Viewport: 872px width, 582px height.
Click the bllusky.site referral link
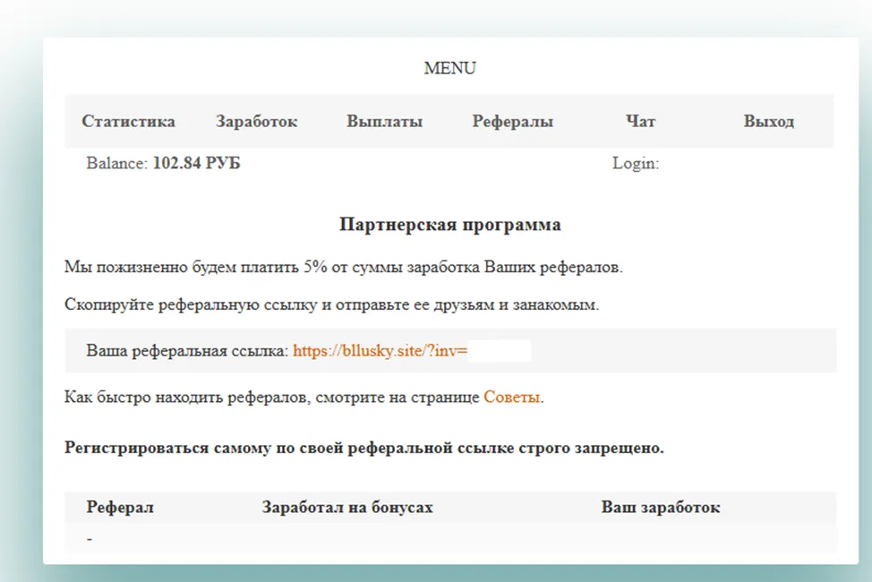(380, 350)
